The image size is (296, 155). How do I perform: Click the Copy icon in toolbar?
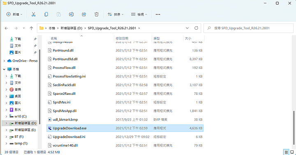[x=46, y=14]
